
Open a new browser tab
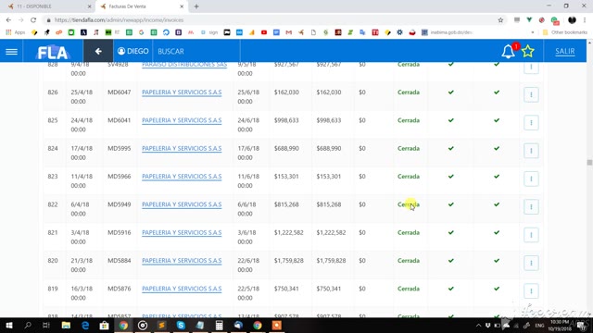(196, 6)
